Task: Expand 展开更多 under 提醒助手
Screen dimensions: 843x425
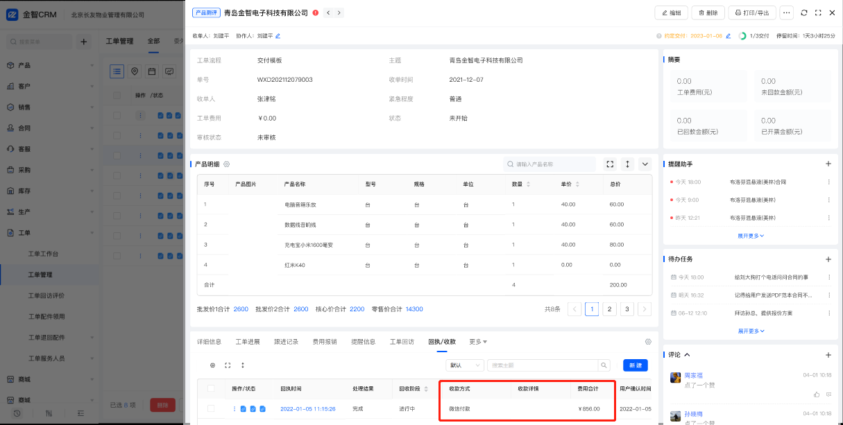Action: tap(751, 236)
